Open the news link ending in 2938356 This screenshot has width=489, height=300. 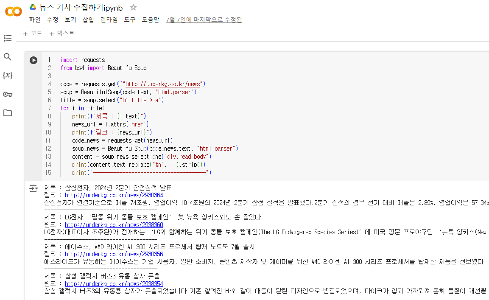pyautogui.click(x=114, y=254)
